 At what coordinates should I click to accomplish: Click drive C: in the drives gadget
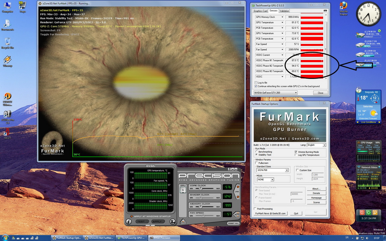click(x=368, y=34)
